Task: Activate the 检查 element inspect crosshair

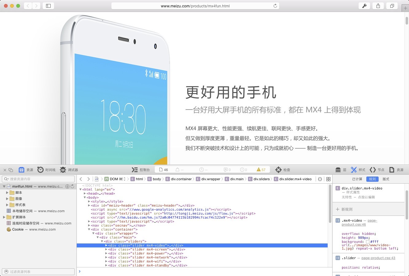Action: pos(282,170)
